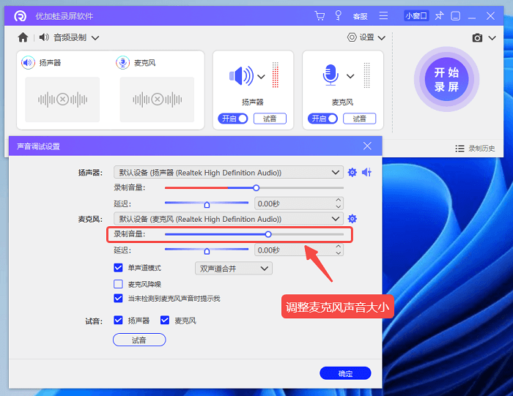Toggle 当未检测到麦克风声音时提示我 checkbox
This screenshot has width=513, height=396.
[118, 299]
